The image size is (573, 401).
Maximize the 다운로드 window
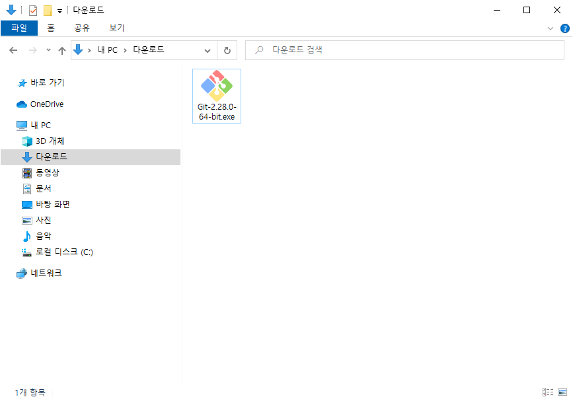click(527, 10)
